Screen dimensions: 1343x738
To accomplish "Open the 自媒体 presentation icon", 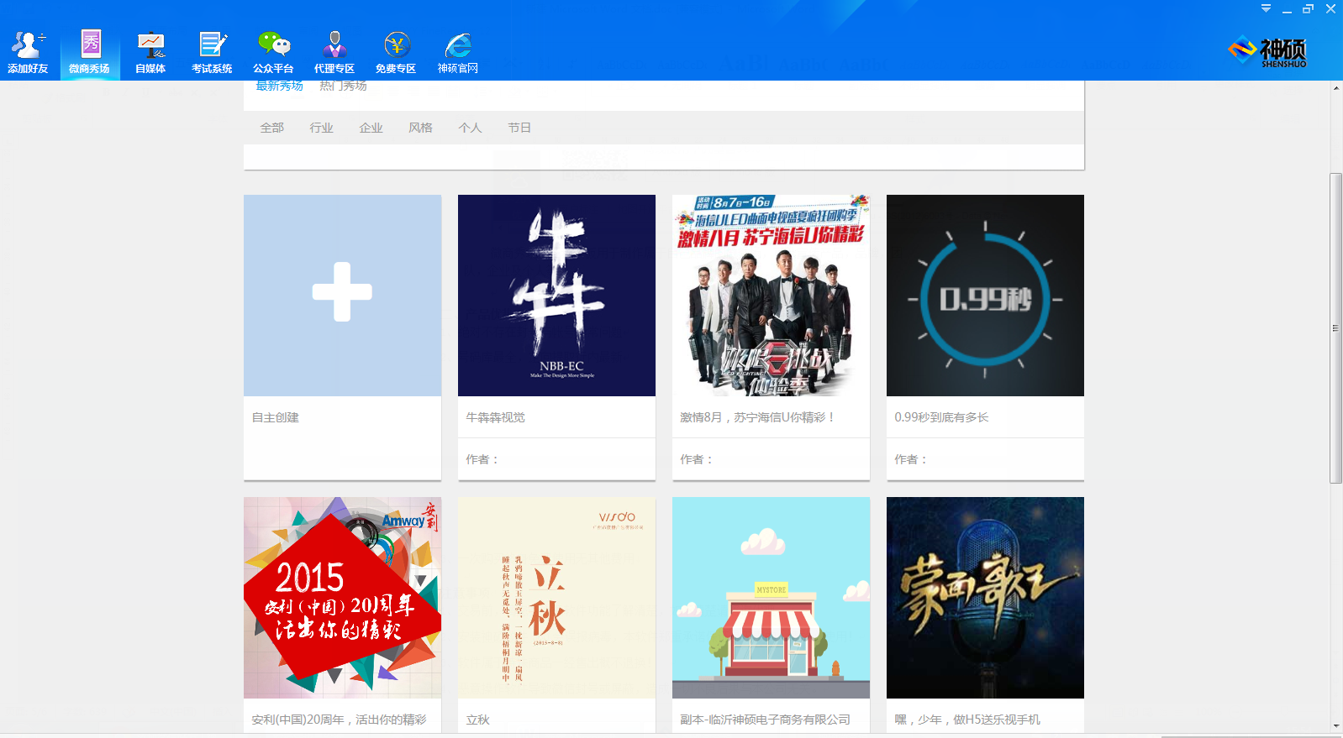I will [150, 52].
